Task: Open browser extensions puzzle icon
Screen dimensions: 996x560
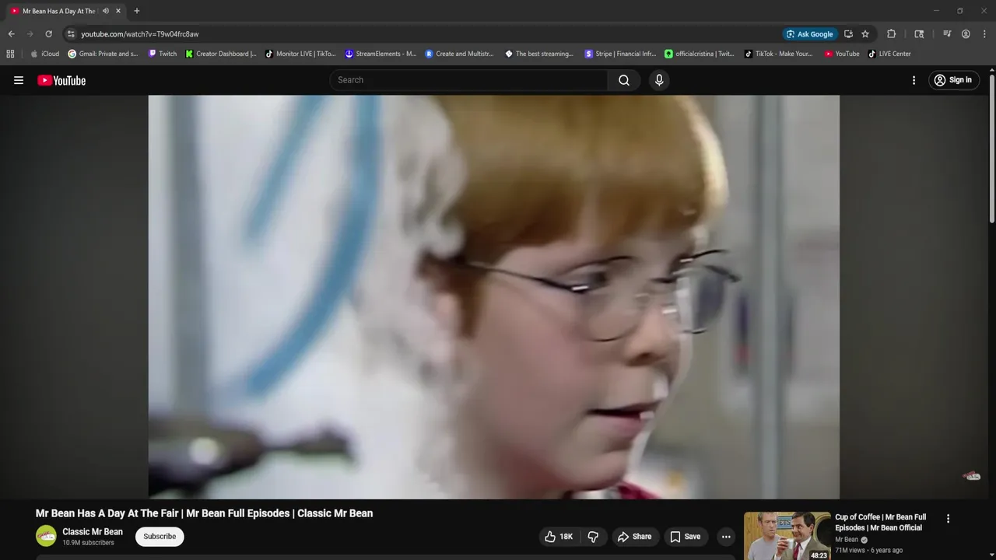Action: (892, 34)
